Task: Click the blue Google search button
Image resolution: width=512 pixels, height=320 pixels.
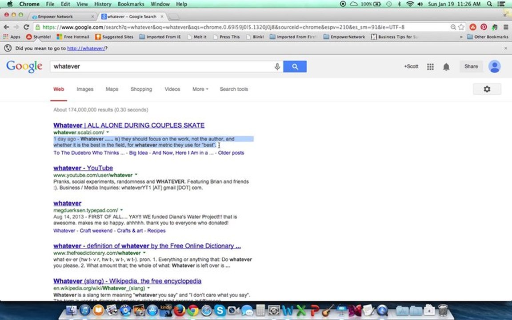Action: coord(295,67)
